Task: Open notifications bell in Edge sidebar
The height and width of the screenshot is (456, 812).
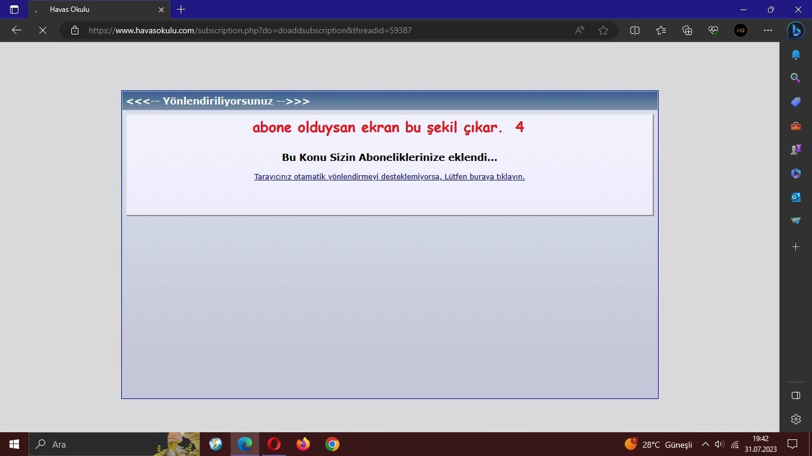Action: coord(796,55)
